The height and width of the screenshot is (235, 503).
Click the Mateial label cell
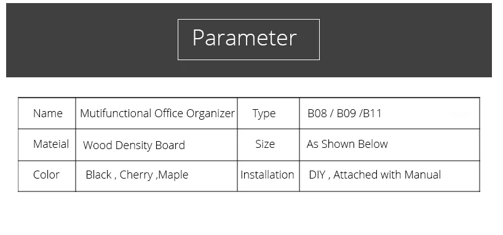[47, 145]
